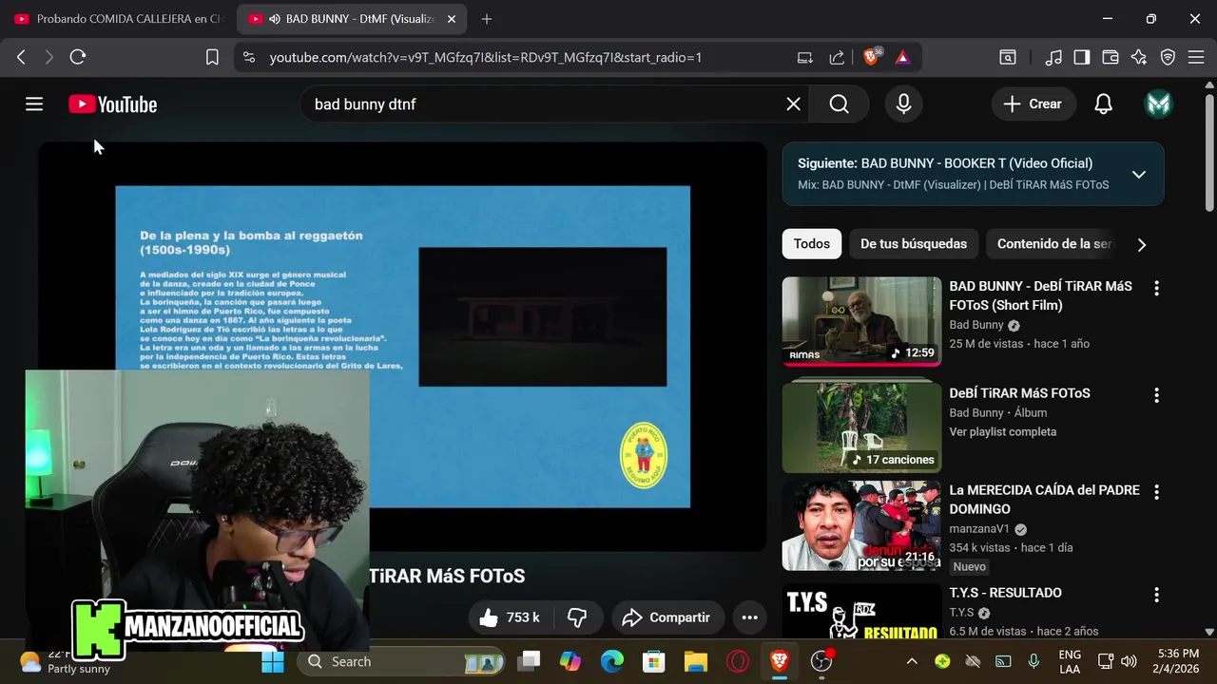Open YouTube notifications bell
Screen dimensions: 1217x684
(x=1103, y=104)
